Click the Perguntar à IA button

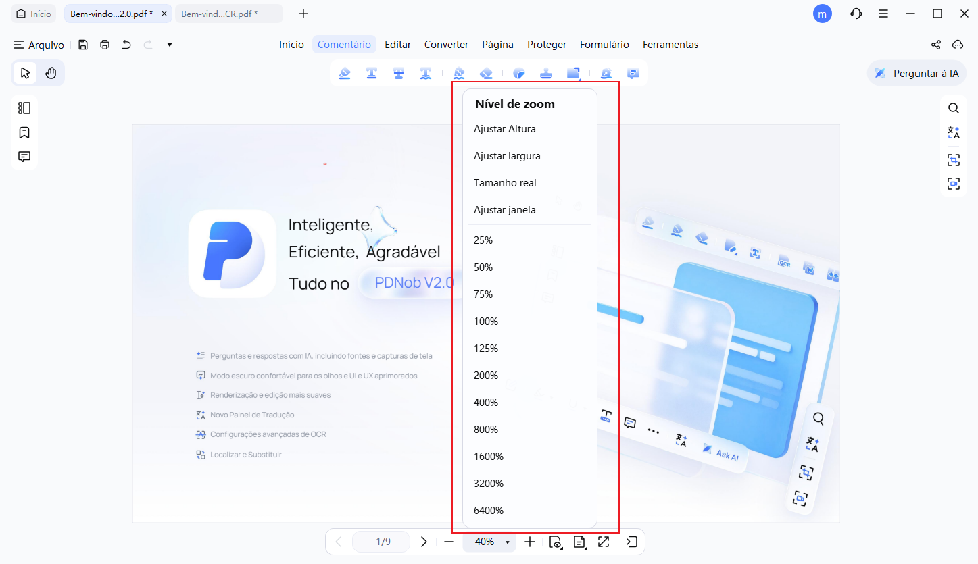point(916,73)
